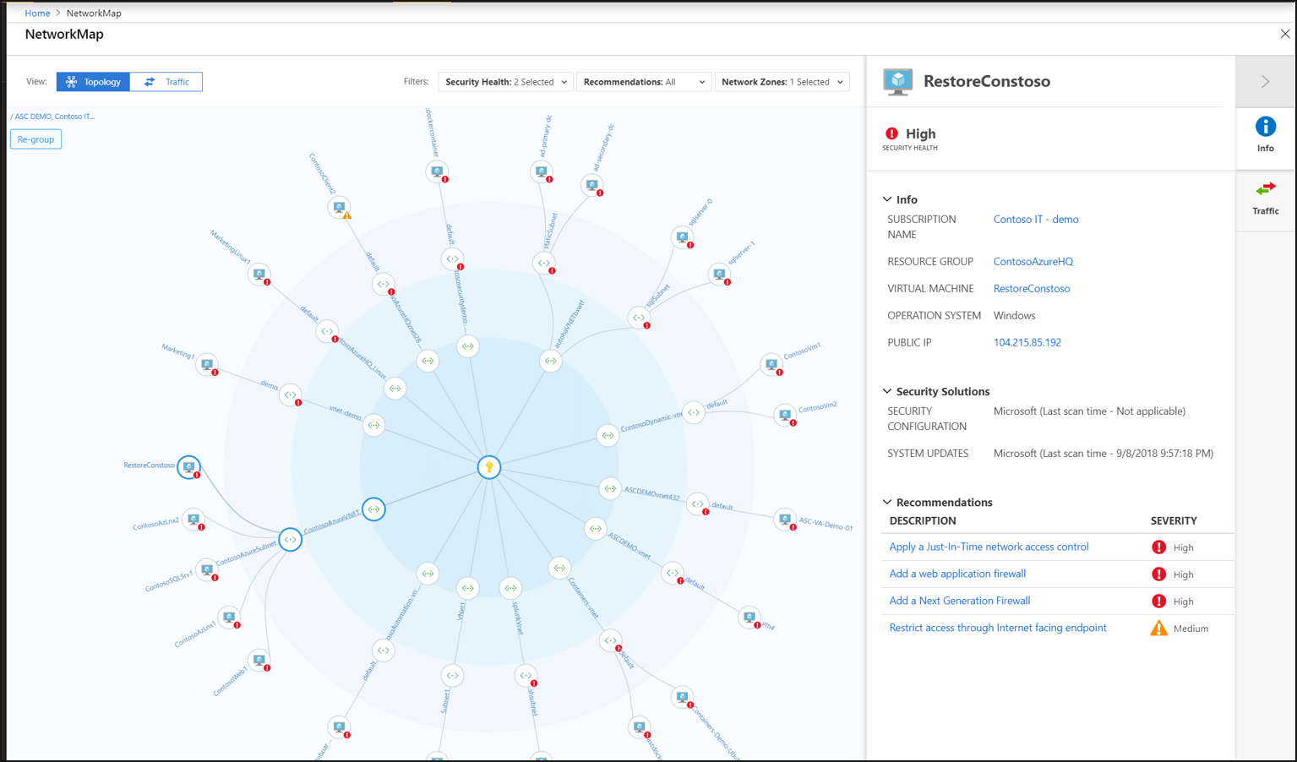Select the Containers-Demo VM node
Image resolution: width=1297 pixels, height=762 pixels.
[x=683, y=698]
